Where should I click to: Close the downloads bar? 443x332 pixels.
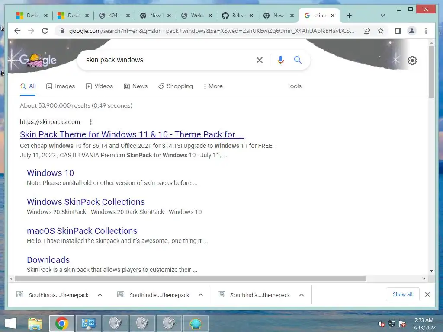427,294
